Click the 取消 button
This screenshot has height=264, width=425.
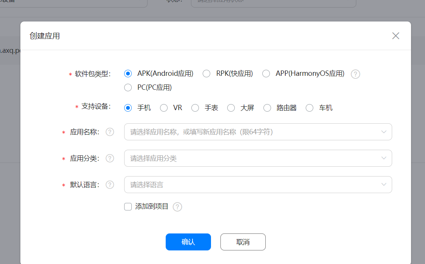click(x=243, y=242)
